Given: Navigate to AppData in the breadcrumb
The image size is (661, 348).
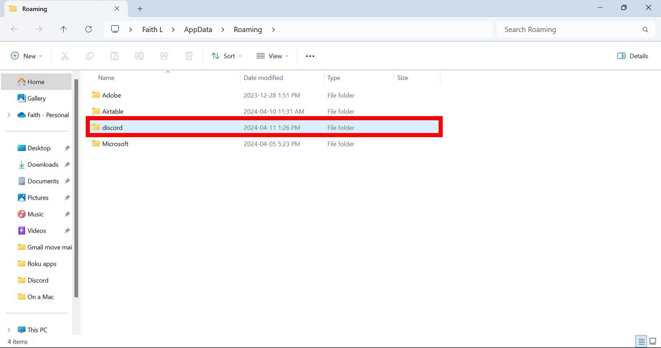Looking at the screenshot, I should (198, 30).
